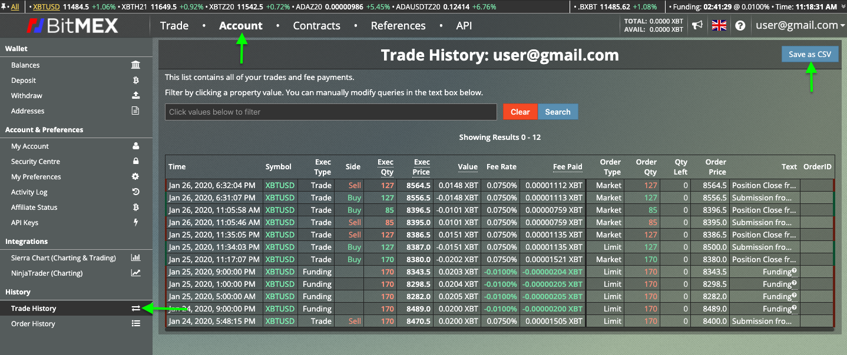847x355 pixels.
Task: Open Security Centre page
Action: [35, 162]
